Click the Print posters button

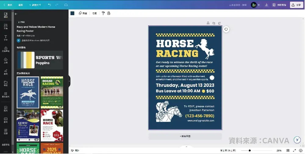coord(279,5)
